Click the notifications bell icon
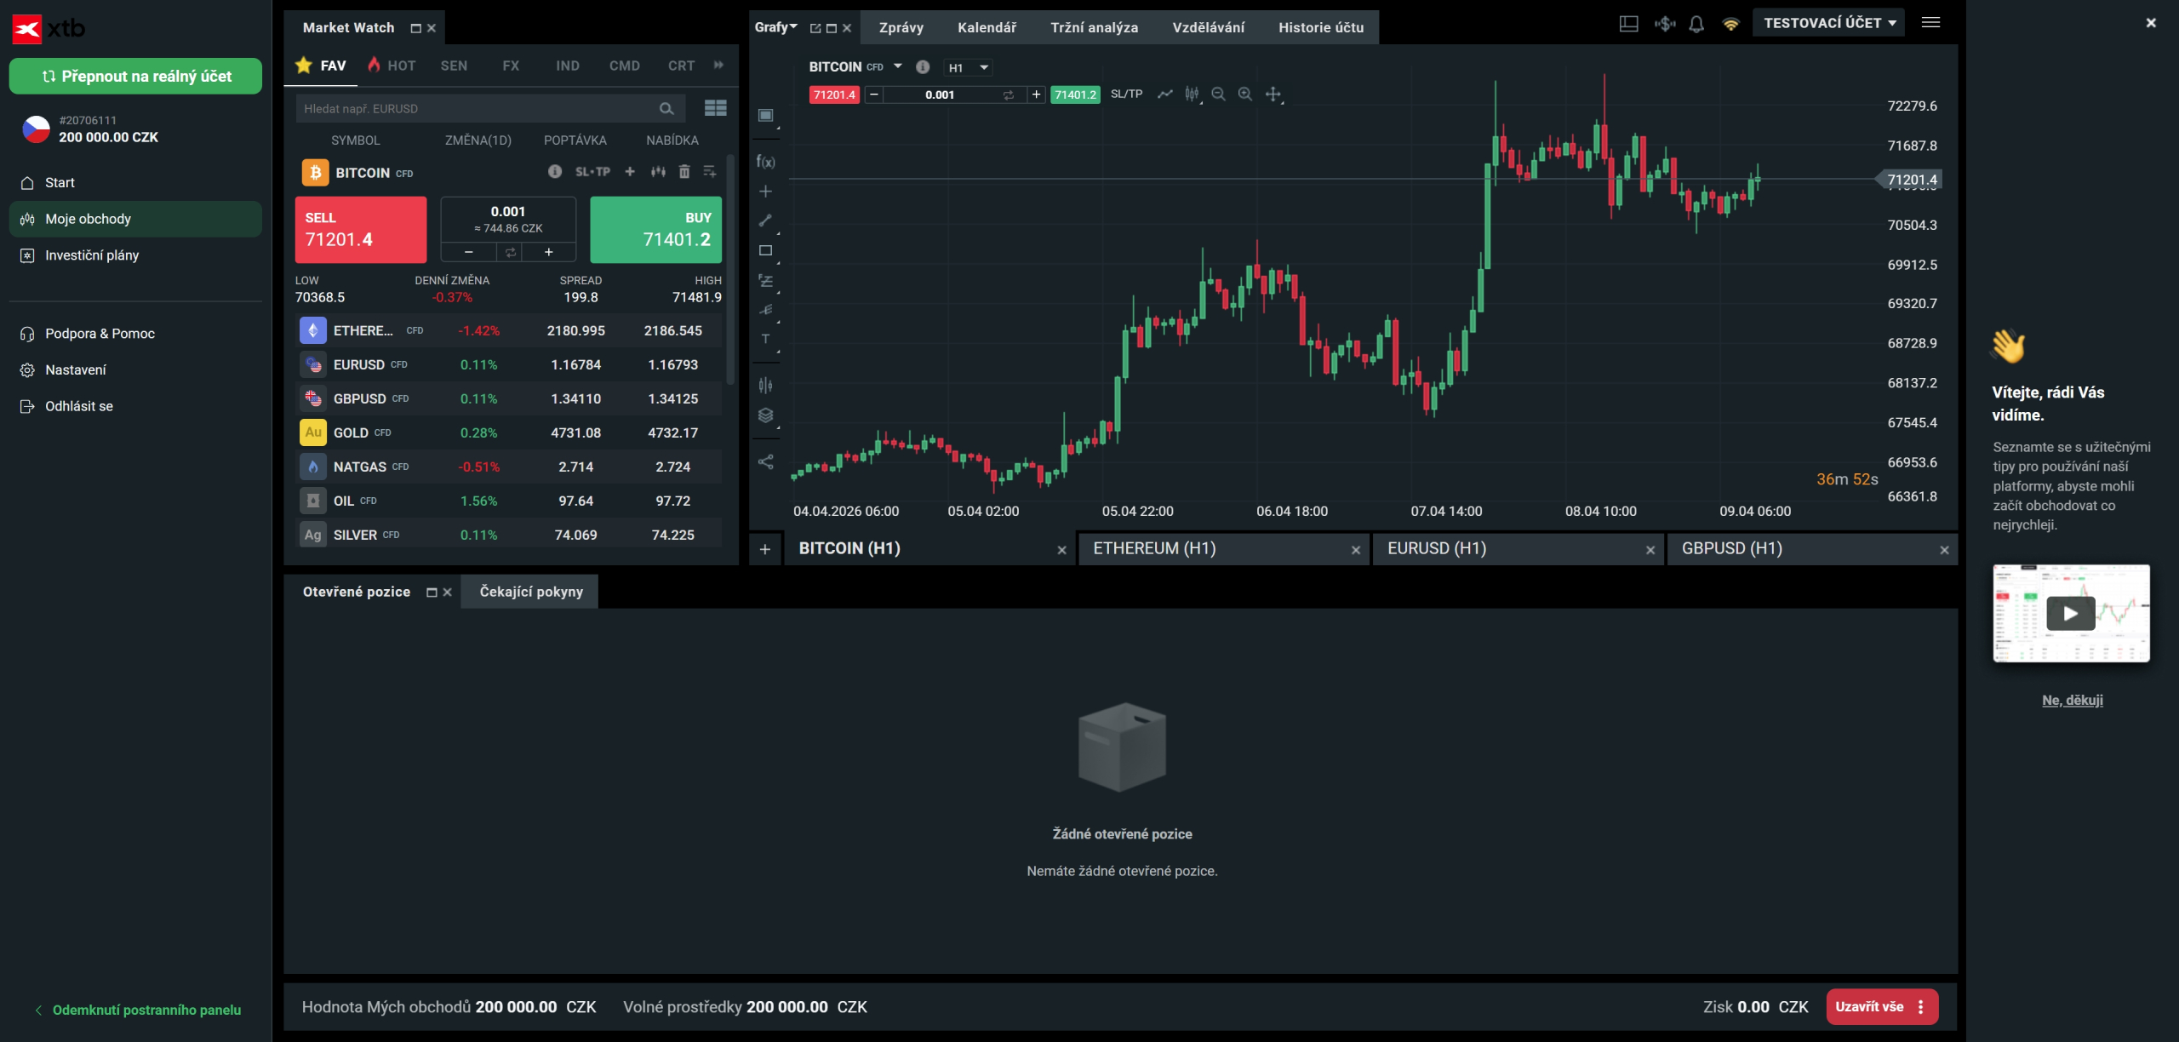The image size is (2179, 1042). (1696, 24)
